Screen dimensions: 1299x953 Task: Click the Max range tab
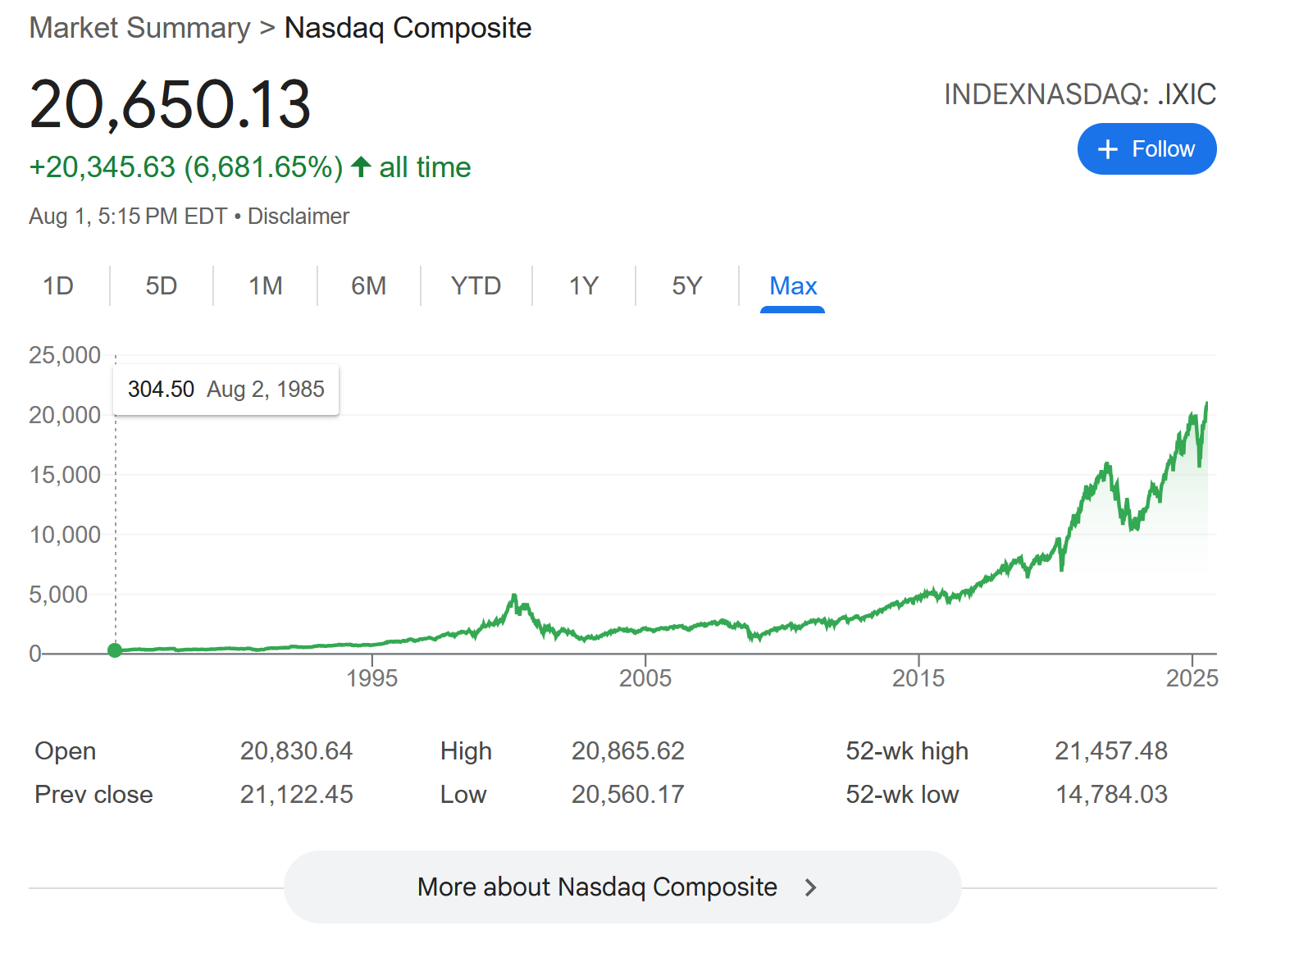792,286
